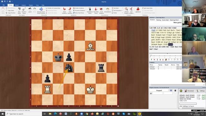Click the Windows Start button
This screenshot has width=206, height=116.
3,114
